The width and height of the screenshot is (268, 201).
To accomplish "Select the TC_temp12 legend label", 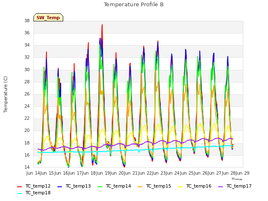I will pos(38,186).
